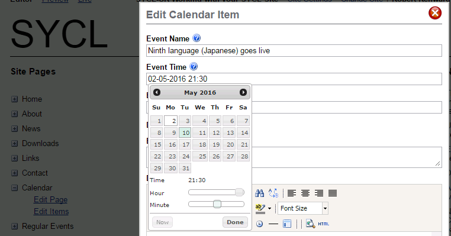Click the 21:30 time value in datepicker
The width and height of the screenshot is (451, 236).
point(197,180)
